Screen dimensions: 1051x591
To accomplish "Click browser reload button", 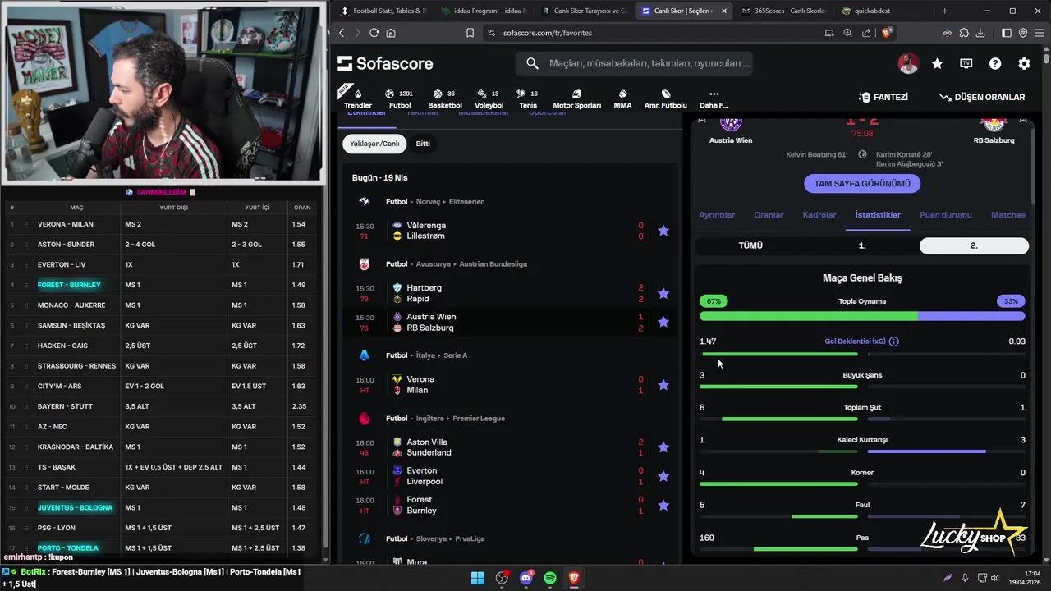I will [x=374, y=33].
